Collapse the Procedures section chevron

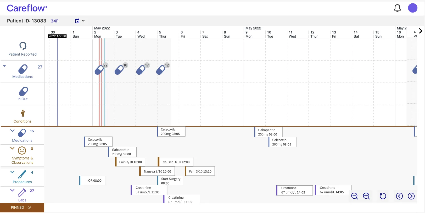(12, 172)
